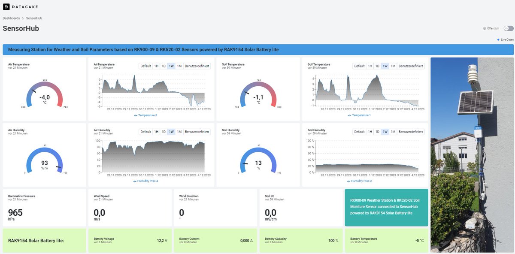Open Benutzerdefiniert range on the Soil Humidity chart
The width and height of the screenshot is (515, 254).
click(411, 132)
